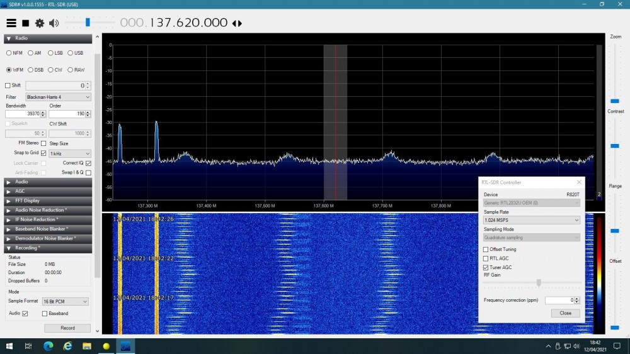
Task: Open the Sample Rate dropdown
Action: pos(532,220)
